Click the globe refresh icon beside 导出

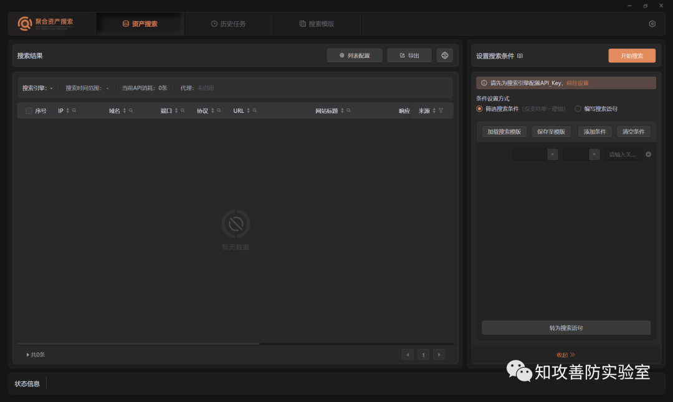click(x=445, y=55)
